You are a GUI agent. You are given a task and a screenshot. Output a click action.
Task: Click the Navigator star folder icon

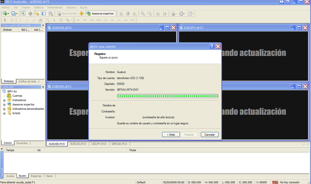pyautogui.click(x=37, y=13)
